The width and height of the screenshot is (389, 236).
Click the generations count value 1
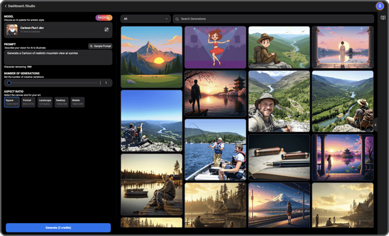coord(106,83)
